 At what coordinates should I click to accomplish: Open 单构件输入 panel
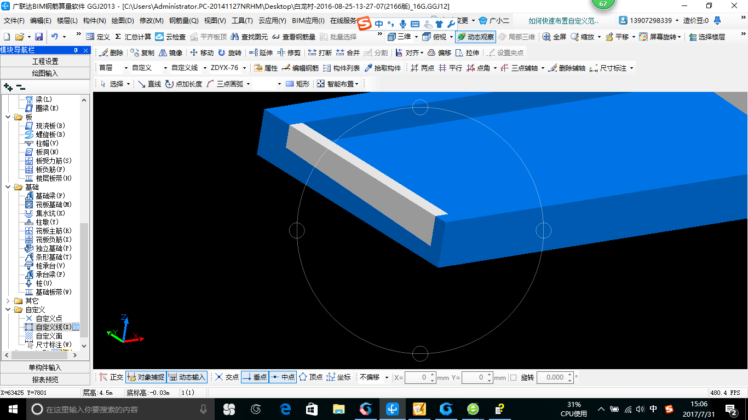(x=45, y=367)
